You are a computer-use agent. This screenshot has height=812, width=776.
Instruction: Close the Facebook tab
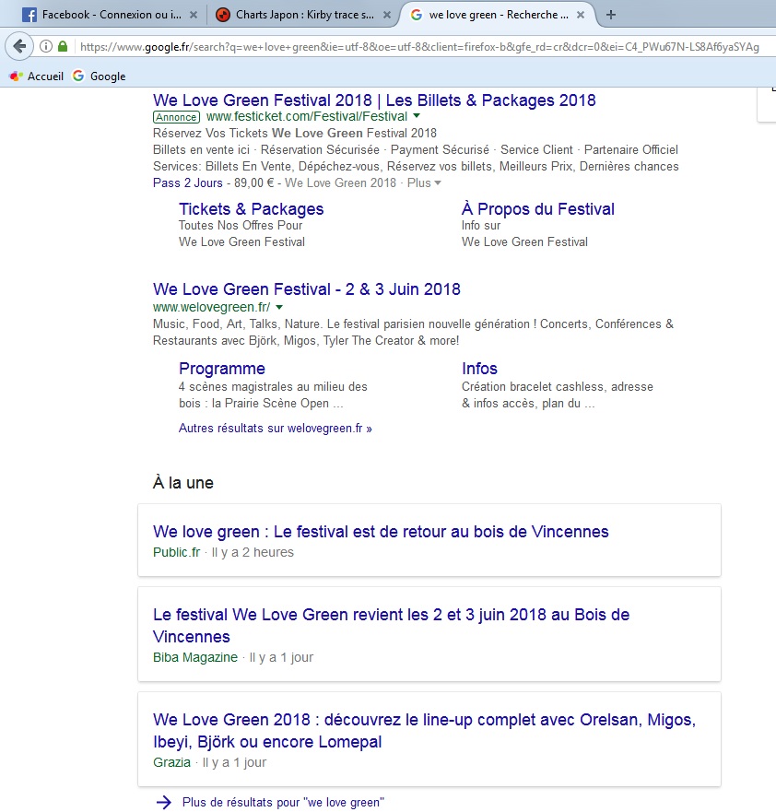(x=194, y=15)
